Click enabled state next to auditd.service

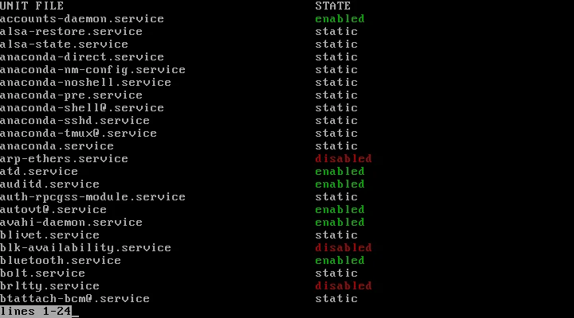point(340,184)
